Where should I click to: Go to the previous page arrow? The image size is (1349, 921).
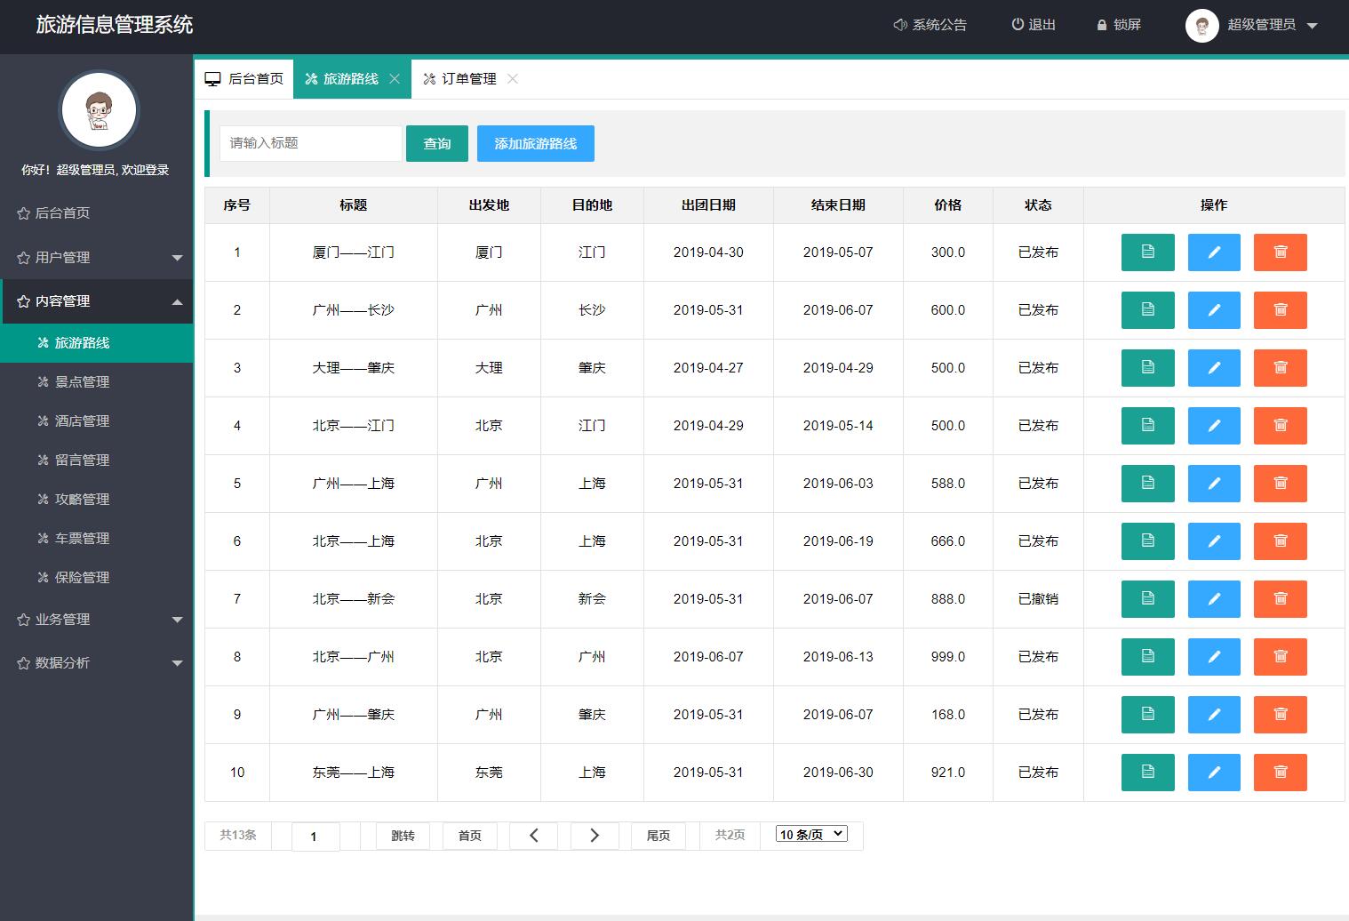533,836
